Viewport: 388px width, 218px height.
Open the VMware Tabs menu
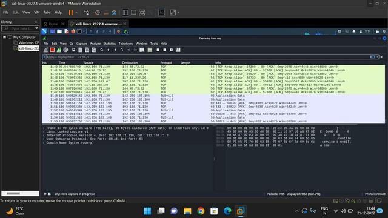click(47, 12)
